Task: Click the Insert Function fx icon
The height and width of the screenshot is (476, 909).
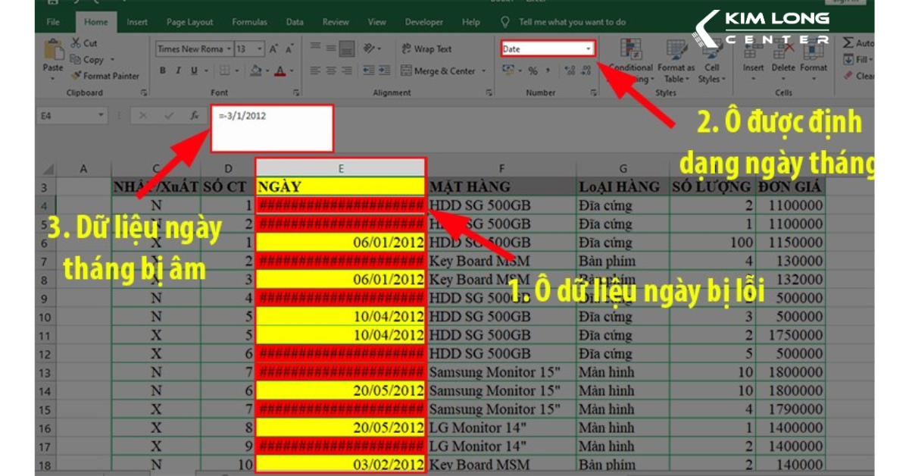Action: [194, 116]
